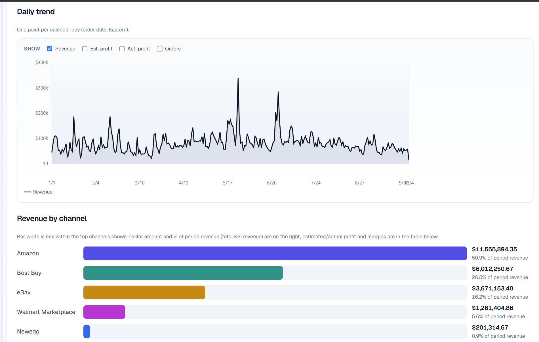Screen dimensions: 539x342
Task: Click the Revenue legend entry below chart
Action: click(x=38, y=192)
